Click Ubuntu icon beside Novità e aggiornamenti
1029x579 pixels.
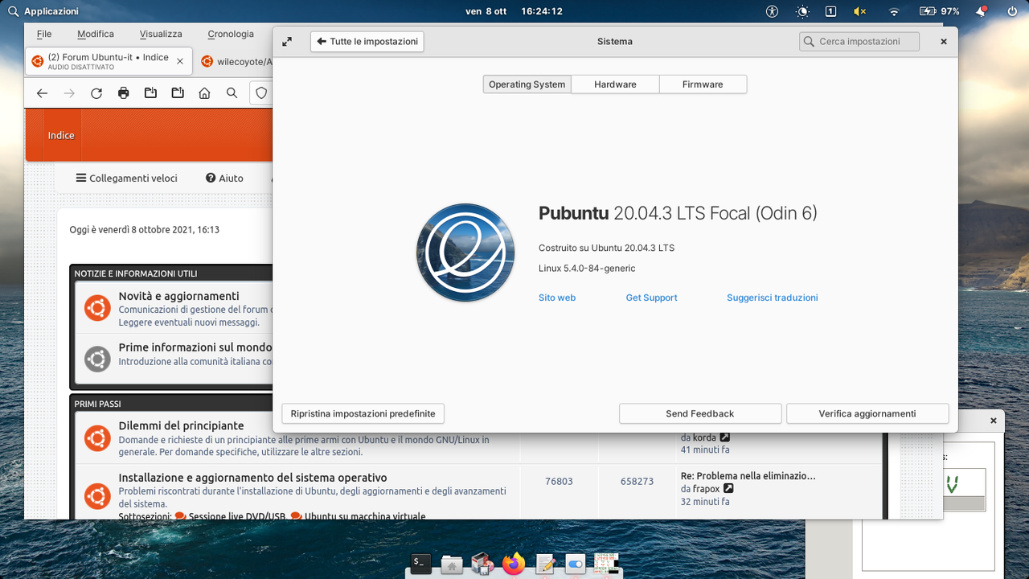[x=97, y=308]
